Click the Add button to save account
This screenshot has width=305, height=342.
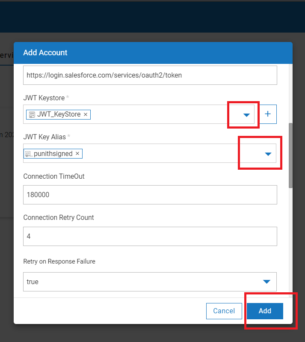(265, 311)
